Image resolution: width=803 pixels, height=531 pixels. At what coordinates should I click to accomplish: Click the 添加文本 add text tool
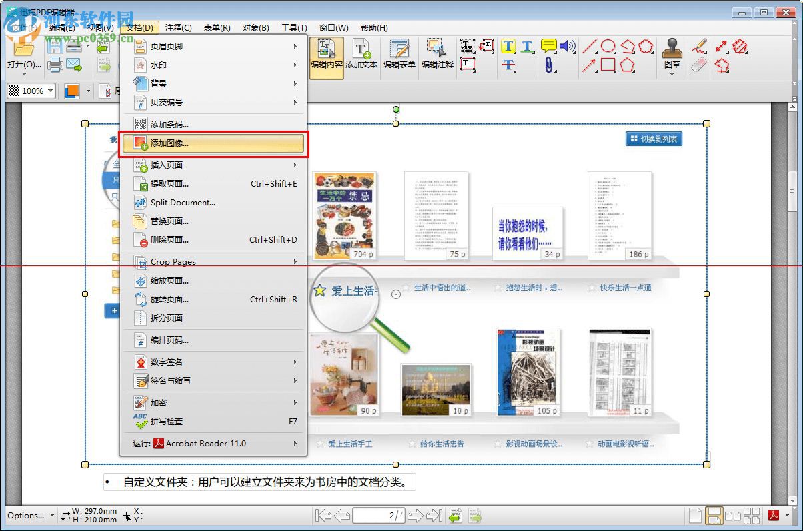[361, 54]
